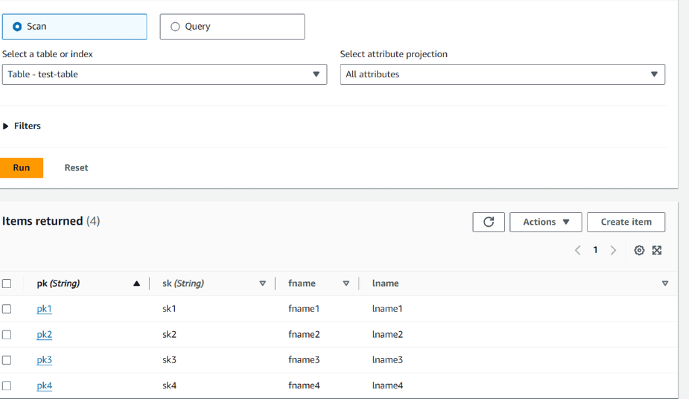Go to previous page chevron
This screenshot has height=399, width=689.
pyautogui.click(x=578, y=250)
